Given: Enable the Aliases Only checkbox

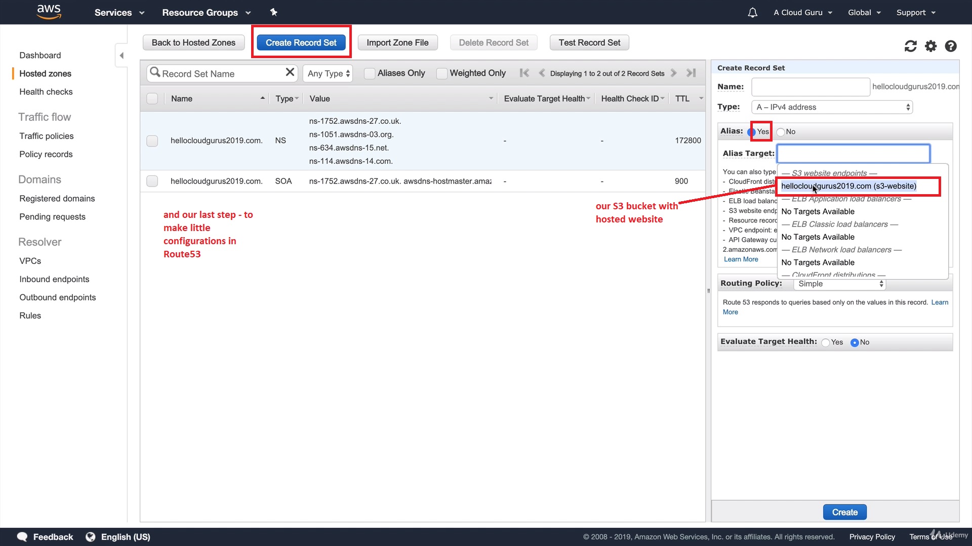Looking at the screenshot, I should (x=370, y=73).
